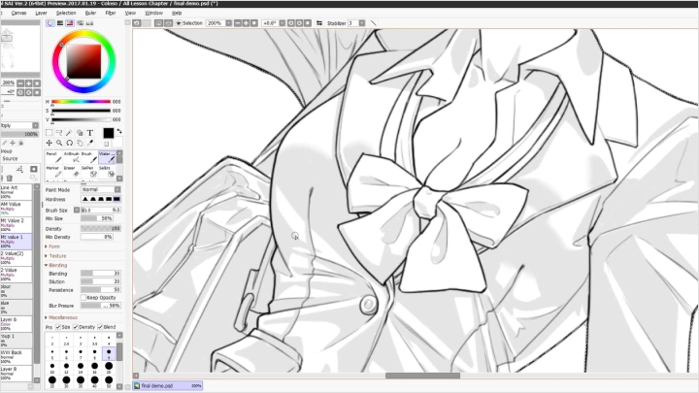Image resolution: width=699 pixels, height=393 pixels.
Task: Click the straight line drawing mode icon
Action: [373, 22]
